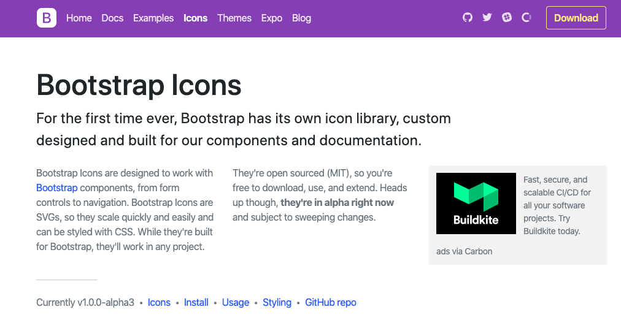Open the Buildkite ad description text
621x323 pixels.
[x=557, y=205]
